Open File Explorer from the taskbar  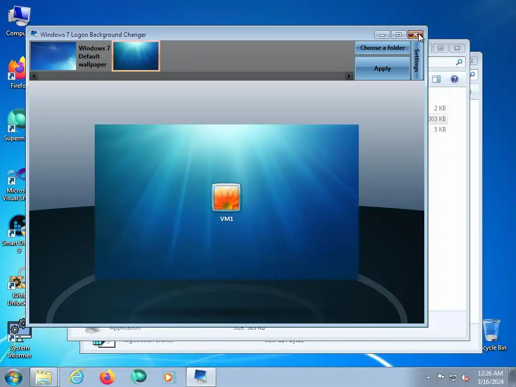tap(43, 377)
